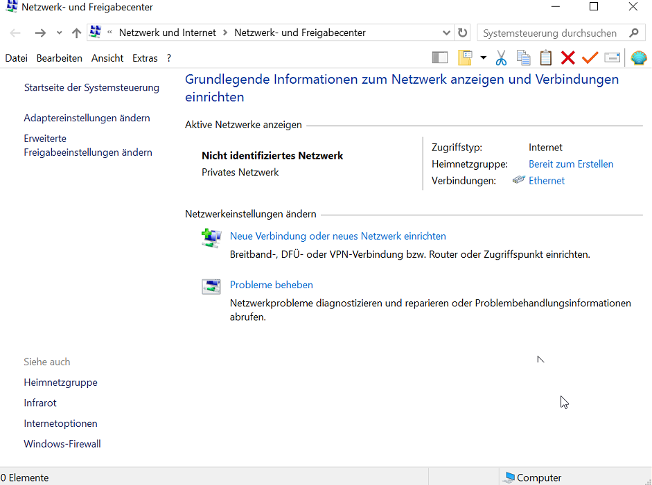Image resolution: width=652 pixels, height=485 pixels.
Task: Click the folder views toolbar icon
Action: click(465, 58)
